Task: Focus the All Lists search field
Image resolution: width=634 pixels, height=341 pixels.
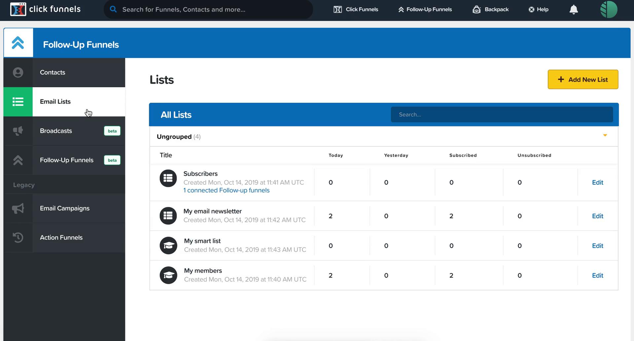Action: tap(502, 114)
